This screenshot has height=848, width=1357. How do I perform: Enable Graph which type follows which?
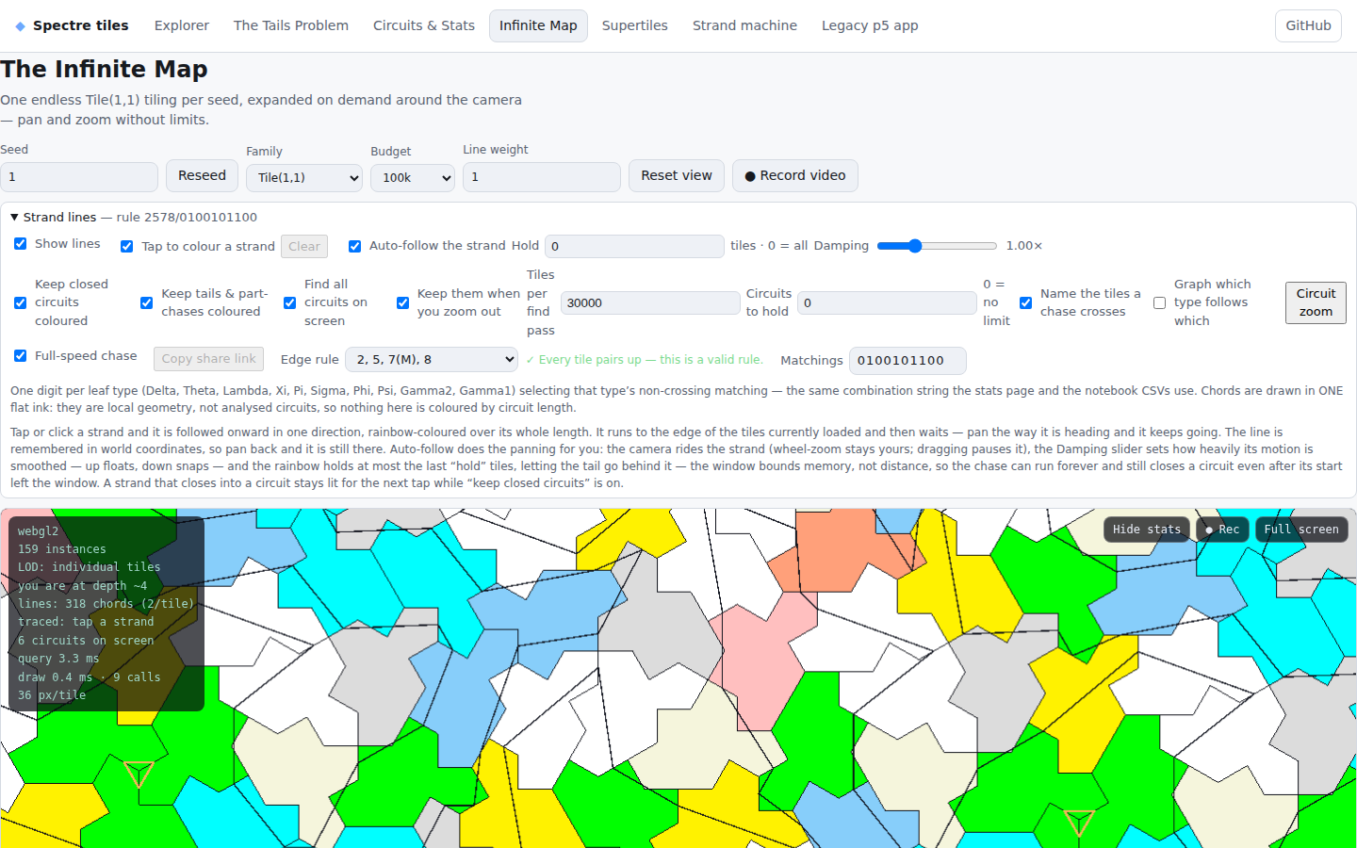[1160, 302]
